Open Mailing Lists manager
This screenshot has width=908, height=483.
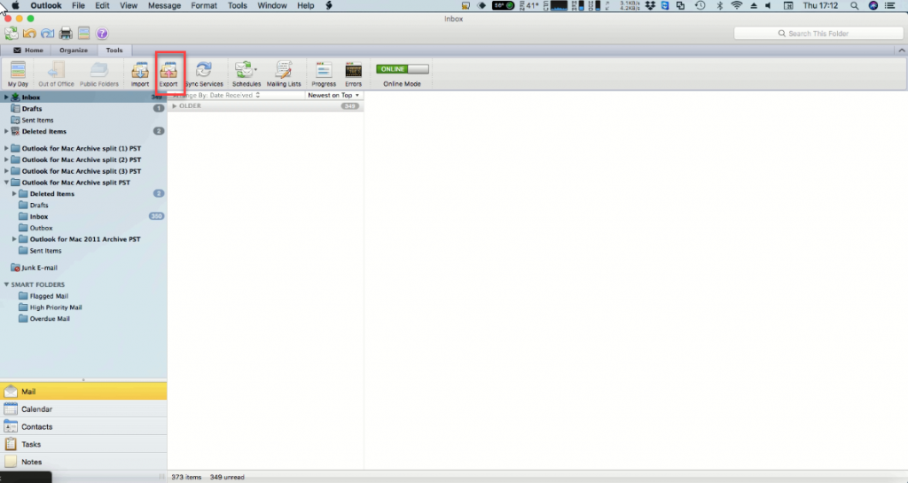(x=284, y=74)
